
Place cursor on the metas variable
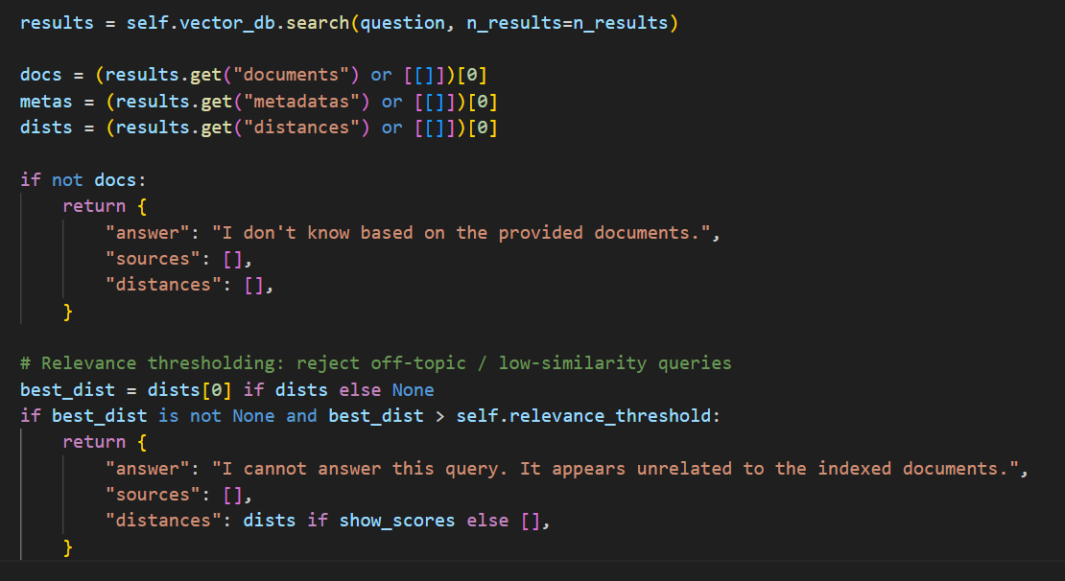click(x=45, y=100)
